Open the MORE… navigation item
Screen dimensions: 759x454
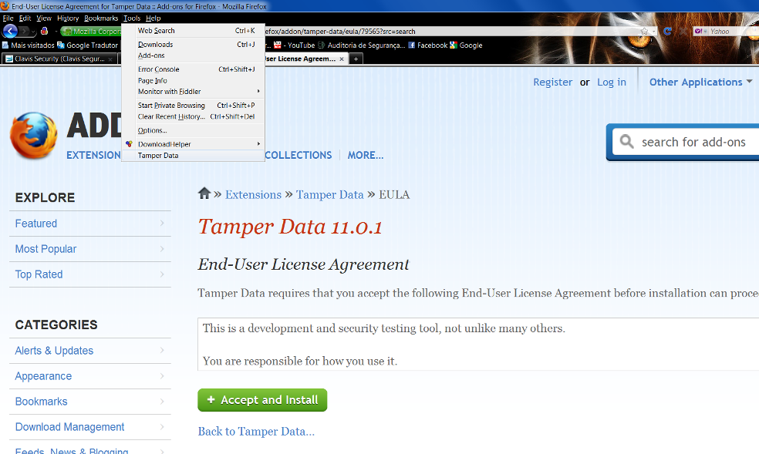[366, 155]
